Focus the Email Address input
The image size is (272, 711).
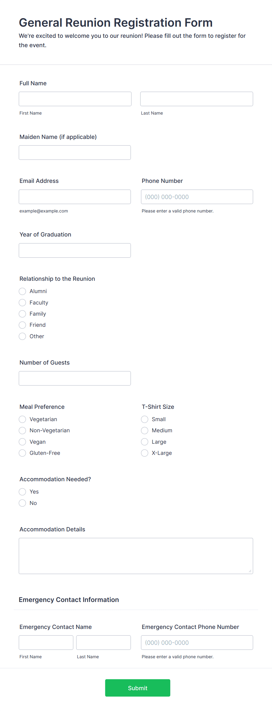(75, 197)
